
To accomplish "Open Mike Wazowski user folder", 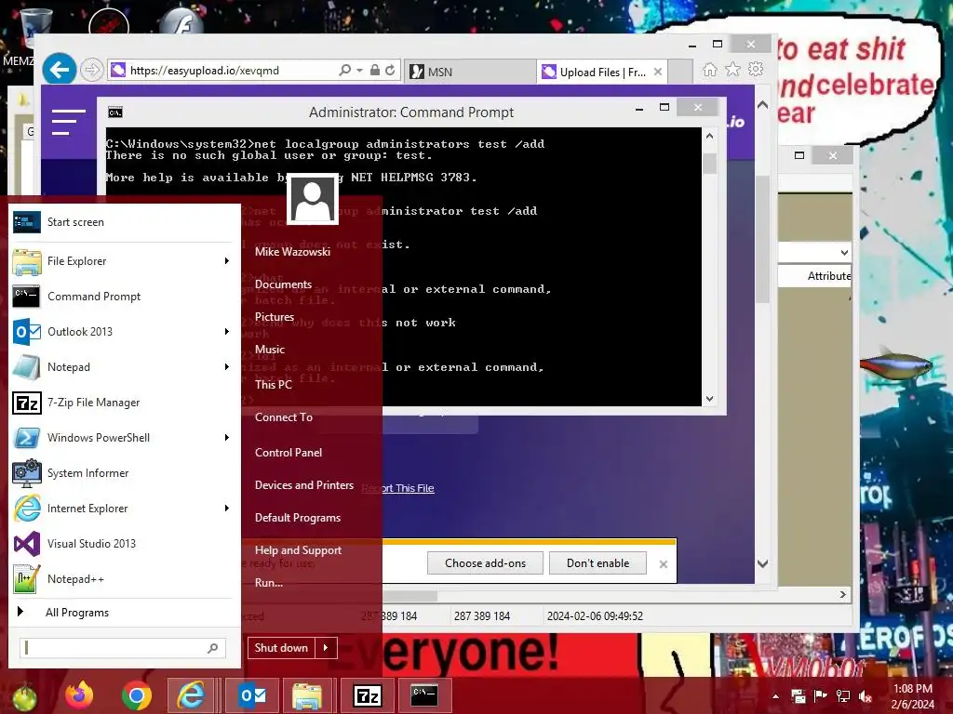I will click(292, 251).
